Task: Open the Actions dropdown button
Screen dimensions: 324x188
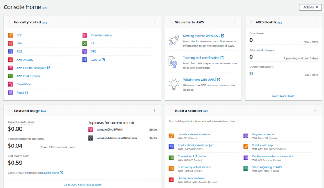Action: click(310, 7)
